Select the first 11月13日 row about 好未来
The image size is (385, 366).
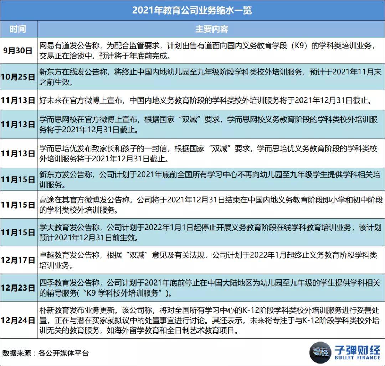pos(210,100)
